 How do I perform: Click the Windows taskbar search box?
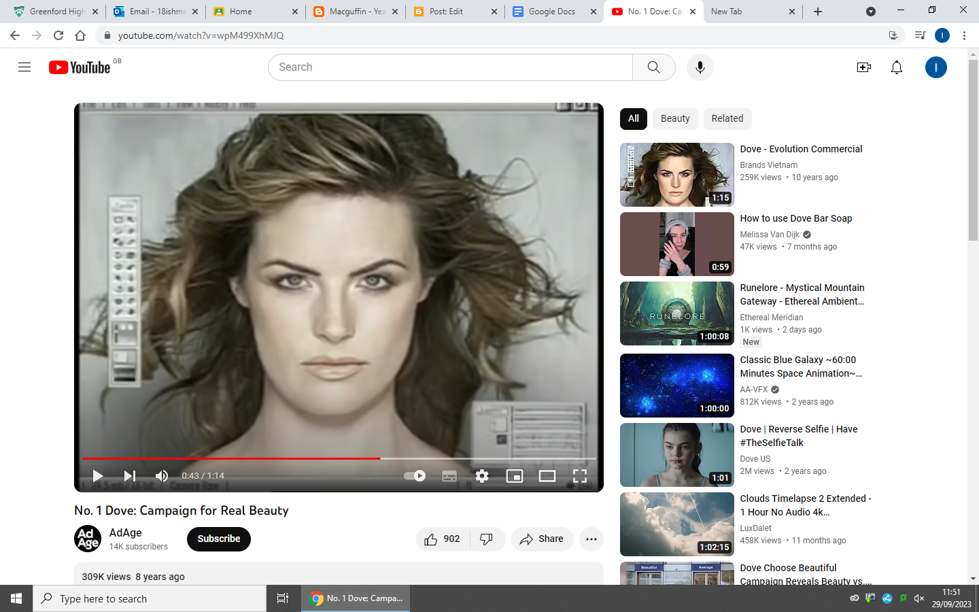(x=150, y=598)
